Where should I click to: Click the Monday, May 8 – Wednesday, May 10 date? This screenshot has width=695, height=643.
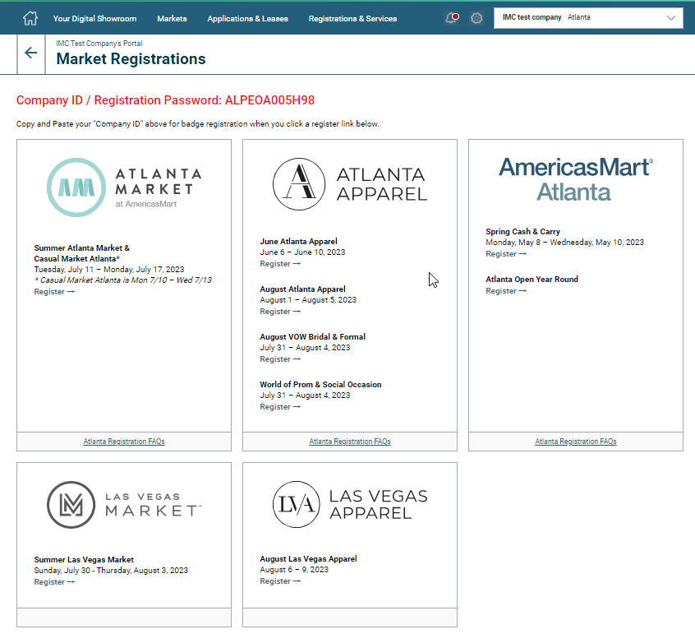(x=564, y=243)
